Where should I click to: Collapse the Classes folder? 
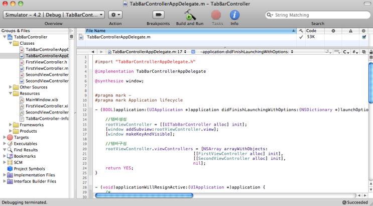[11, 43]
